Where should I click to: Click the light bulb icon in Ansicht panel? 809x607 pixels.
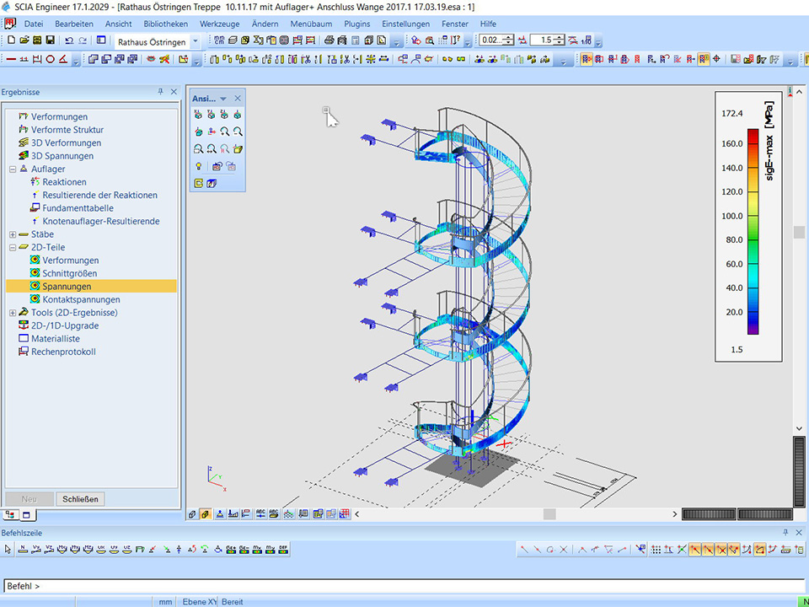(x=199, y=166)
